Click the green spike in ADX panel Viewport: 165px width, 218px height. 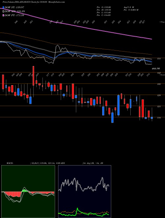pos(78,210)
